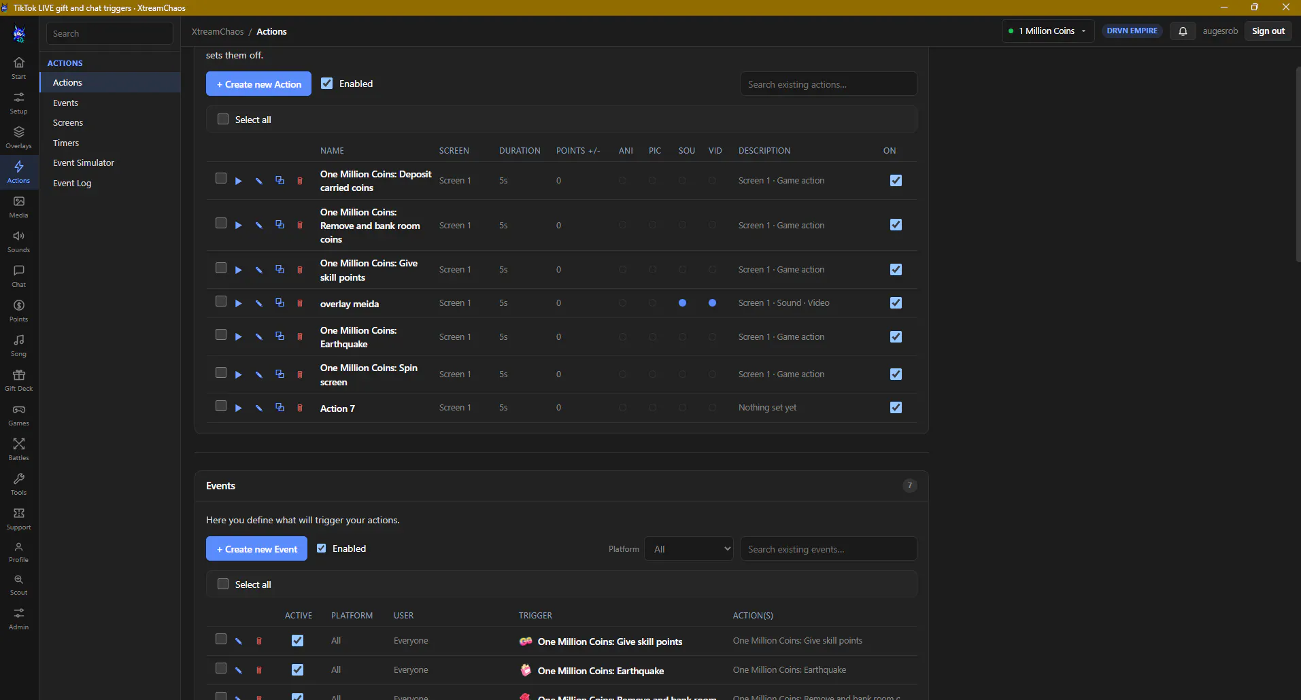The image size is (1301, 700).
Task: Click Create new Action button
Action: pyautogui.click(x=258, y=84)
